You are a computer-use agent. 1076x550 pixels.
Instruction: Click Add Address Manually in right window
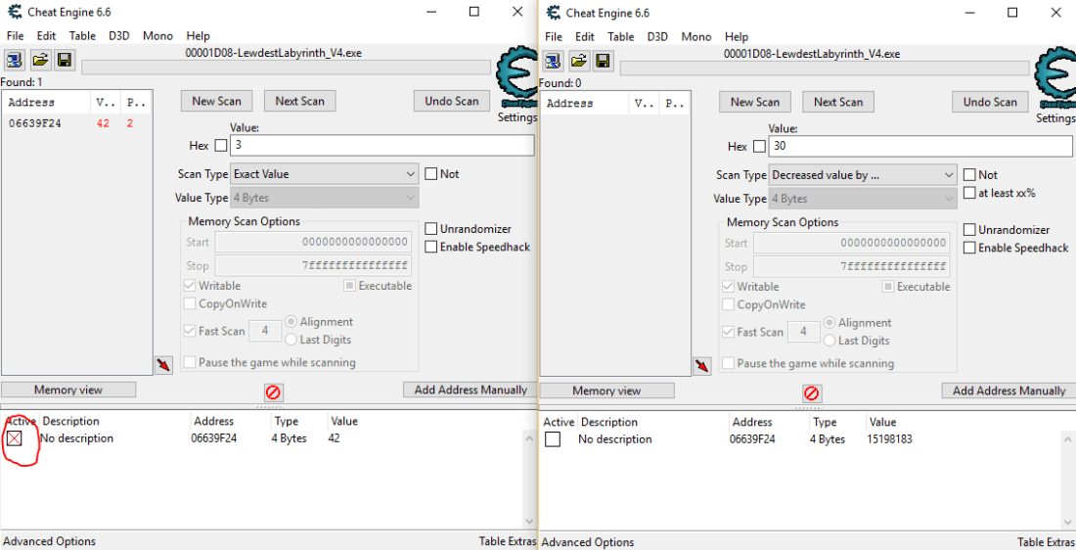click(x=1009, y=390)
